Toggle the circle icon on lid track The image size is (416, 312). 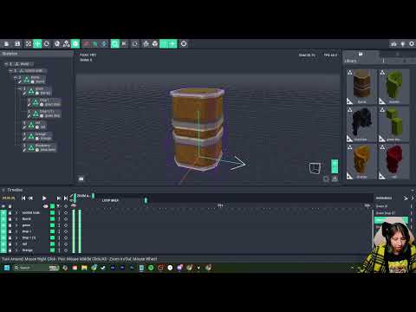pos(66,244)
